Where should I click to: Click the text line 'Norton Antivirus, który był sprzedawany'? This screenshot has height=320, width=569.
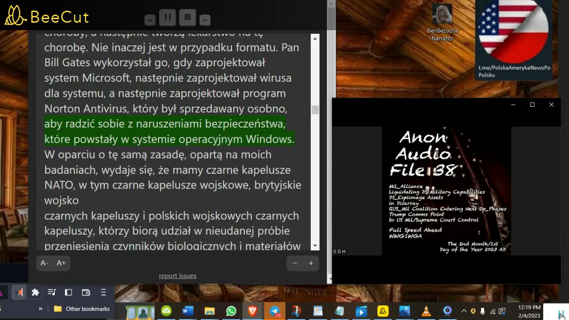tap(166, 108)
